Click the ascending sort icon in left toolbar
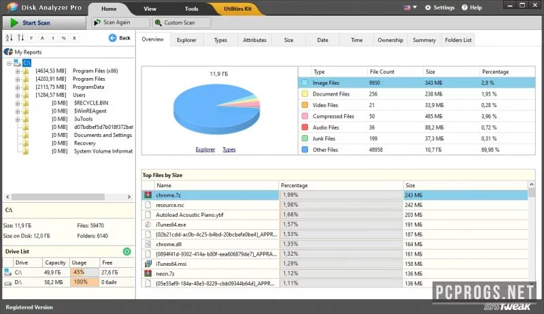 (9, 38)
